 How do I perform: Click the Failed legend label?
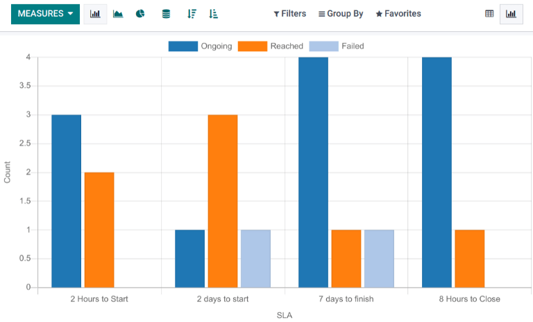click(x=353, y=46)
